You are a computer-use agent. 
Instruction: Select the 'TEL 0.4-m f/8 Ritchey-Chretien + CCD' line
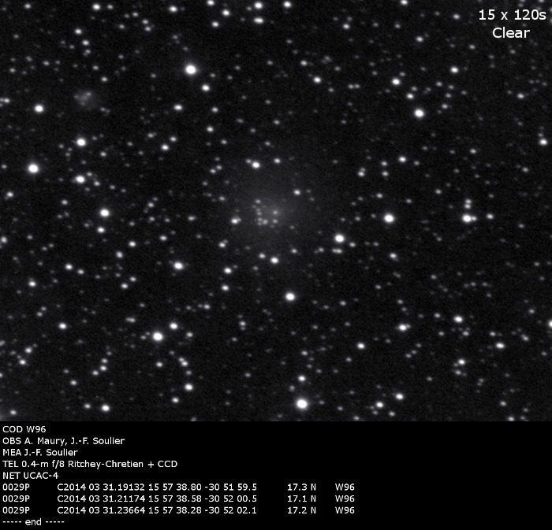click(x=90, y=464)
